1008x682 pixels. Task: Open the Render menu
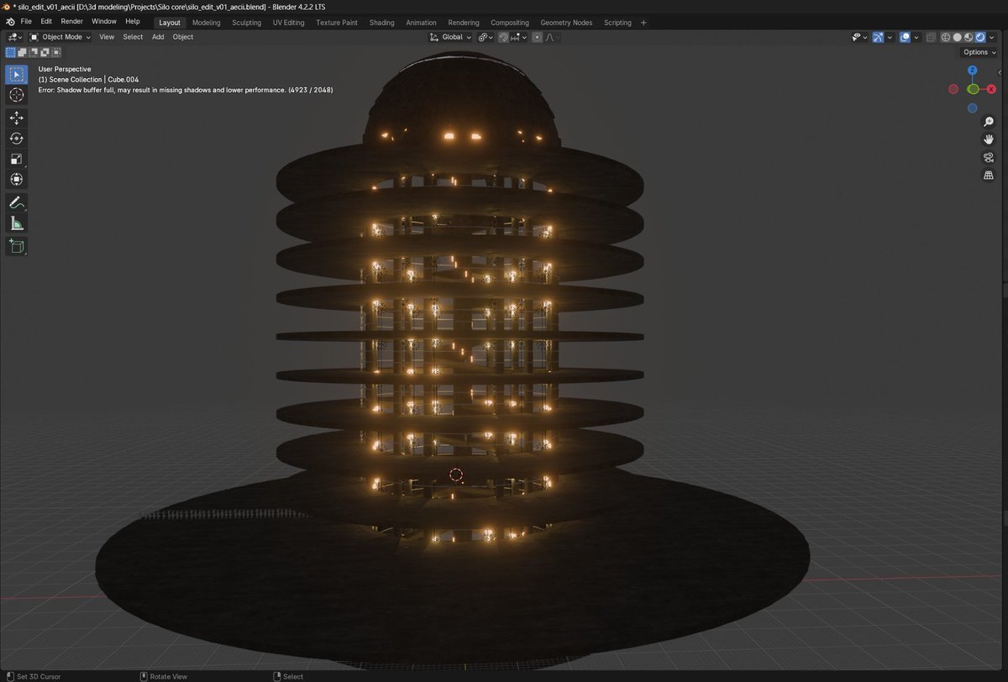point(72,22)
